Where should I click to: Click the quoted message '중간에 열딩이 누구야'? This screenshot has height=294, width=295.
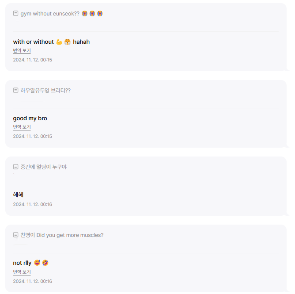[43, 167]
